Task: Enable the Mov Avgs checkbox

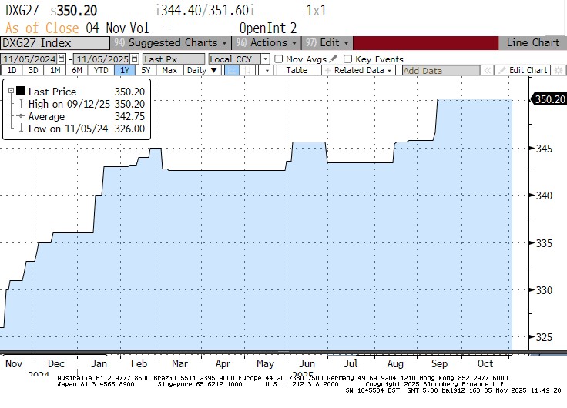Action: (279, 59)
